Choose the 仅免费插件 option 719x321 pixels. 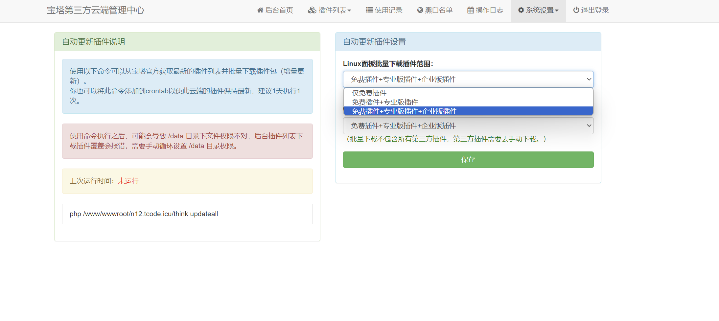[x=468, y=93]
